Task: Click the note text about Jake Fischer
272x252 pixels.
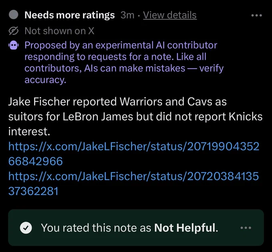Action: (135, 116)
